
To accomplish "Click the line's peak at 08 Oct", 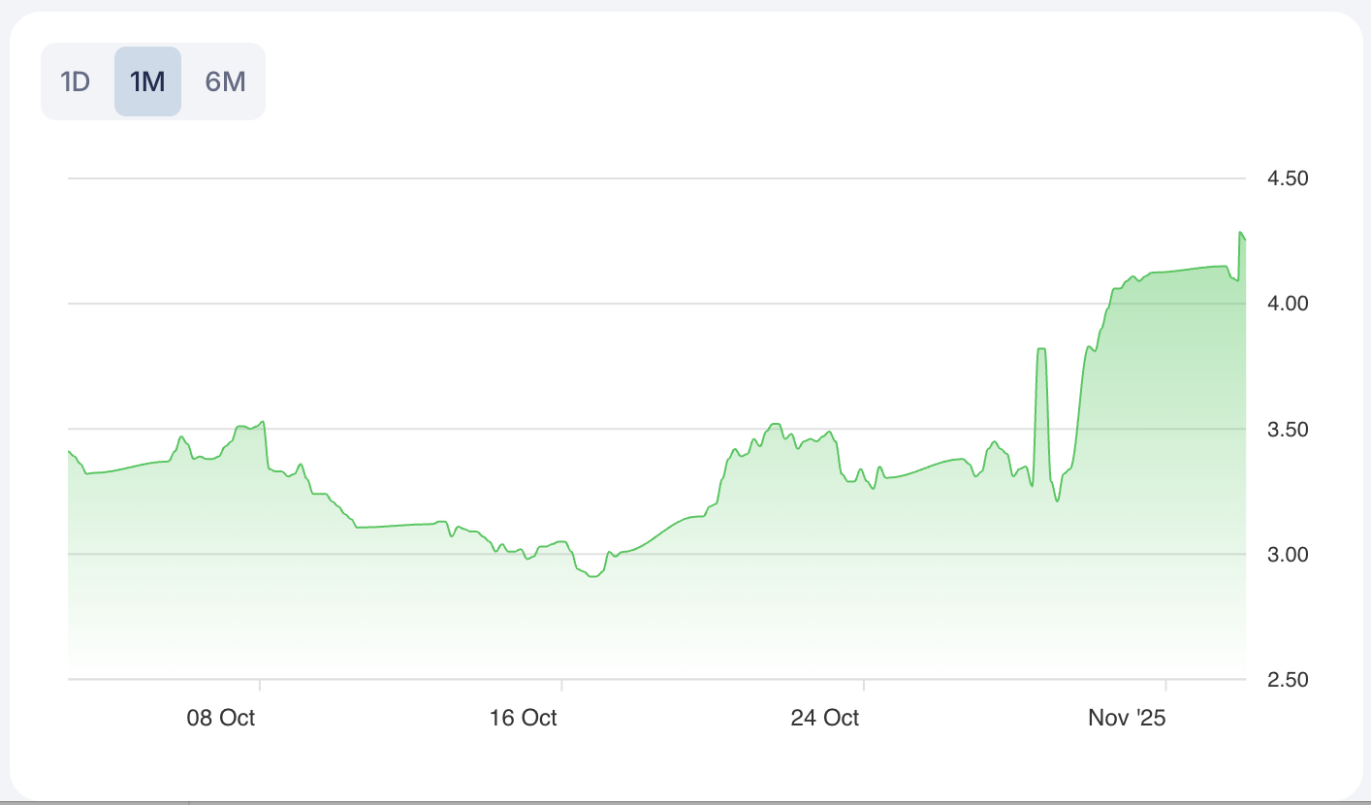I will (263, 422).
